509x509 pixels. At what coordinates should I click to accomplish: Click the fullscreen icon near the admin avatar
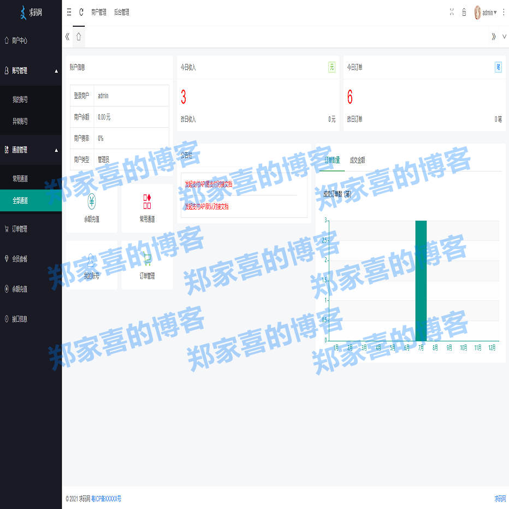[x=452, y=12]
